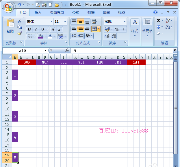Open borders dropdown arrow

[34, 36]
